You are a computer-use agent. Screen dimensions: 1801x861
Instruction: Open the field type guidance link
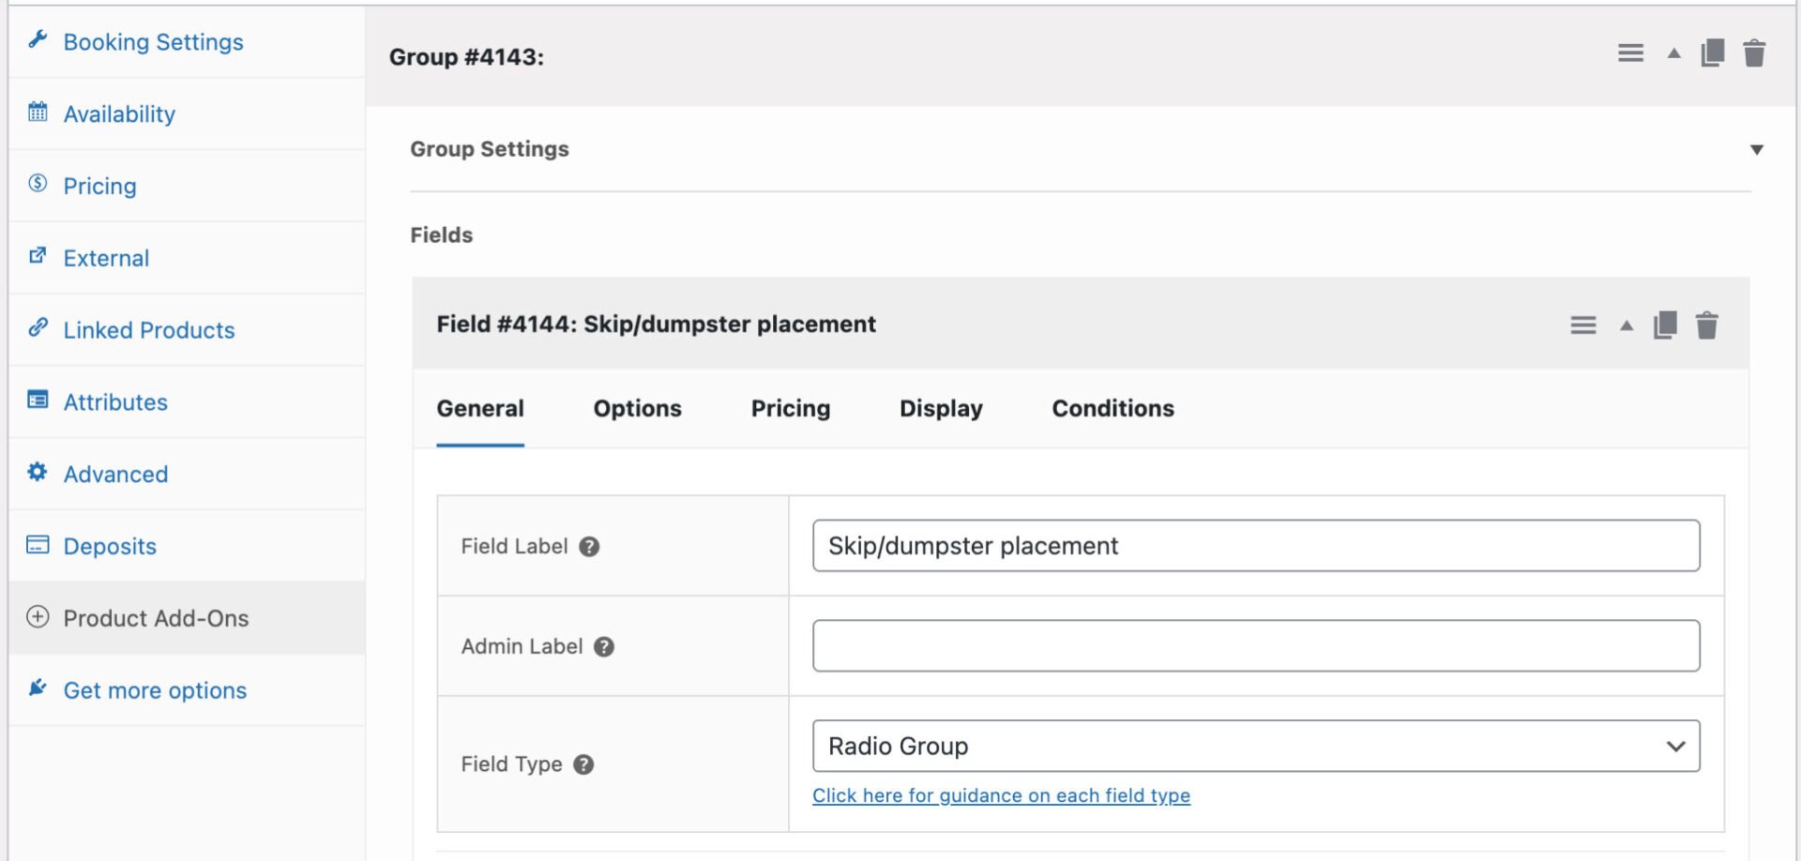click(1001, 794)
